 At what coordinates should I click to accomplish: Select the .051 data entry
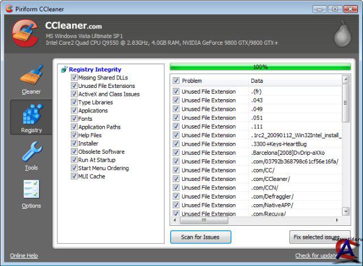point(257,118)
